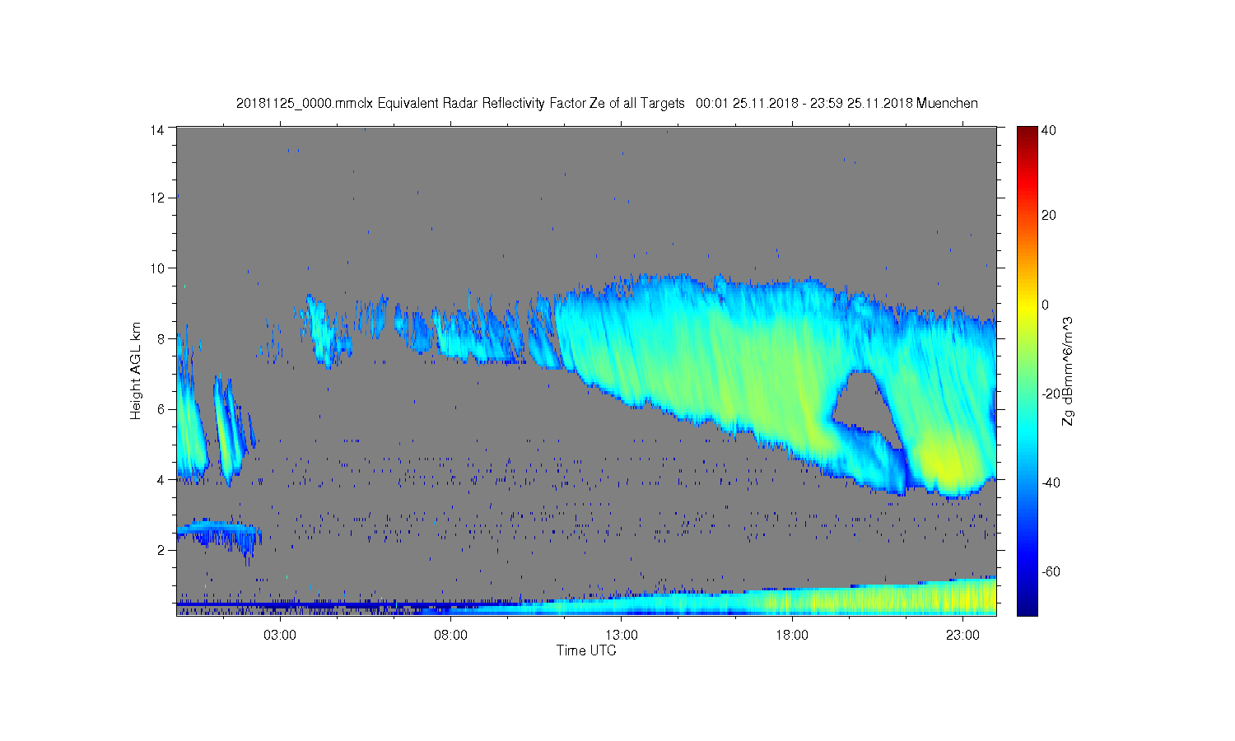Click the dark blue bottom of colorbar
The height and width of the screenshot is (741, 1235).
pyautogui.click(x=1027, y=608)
